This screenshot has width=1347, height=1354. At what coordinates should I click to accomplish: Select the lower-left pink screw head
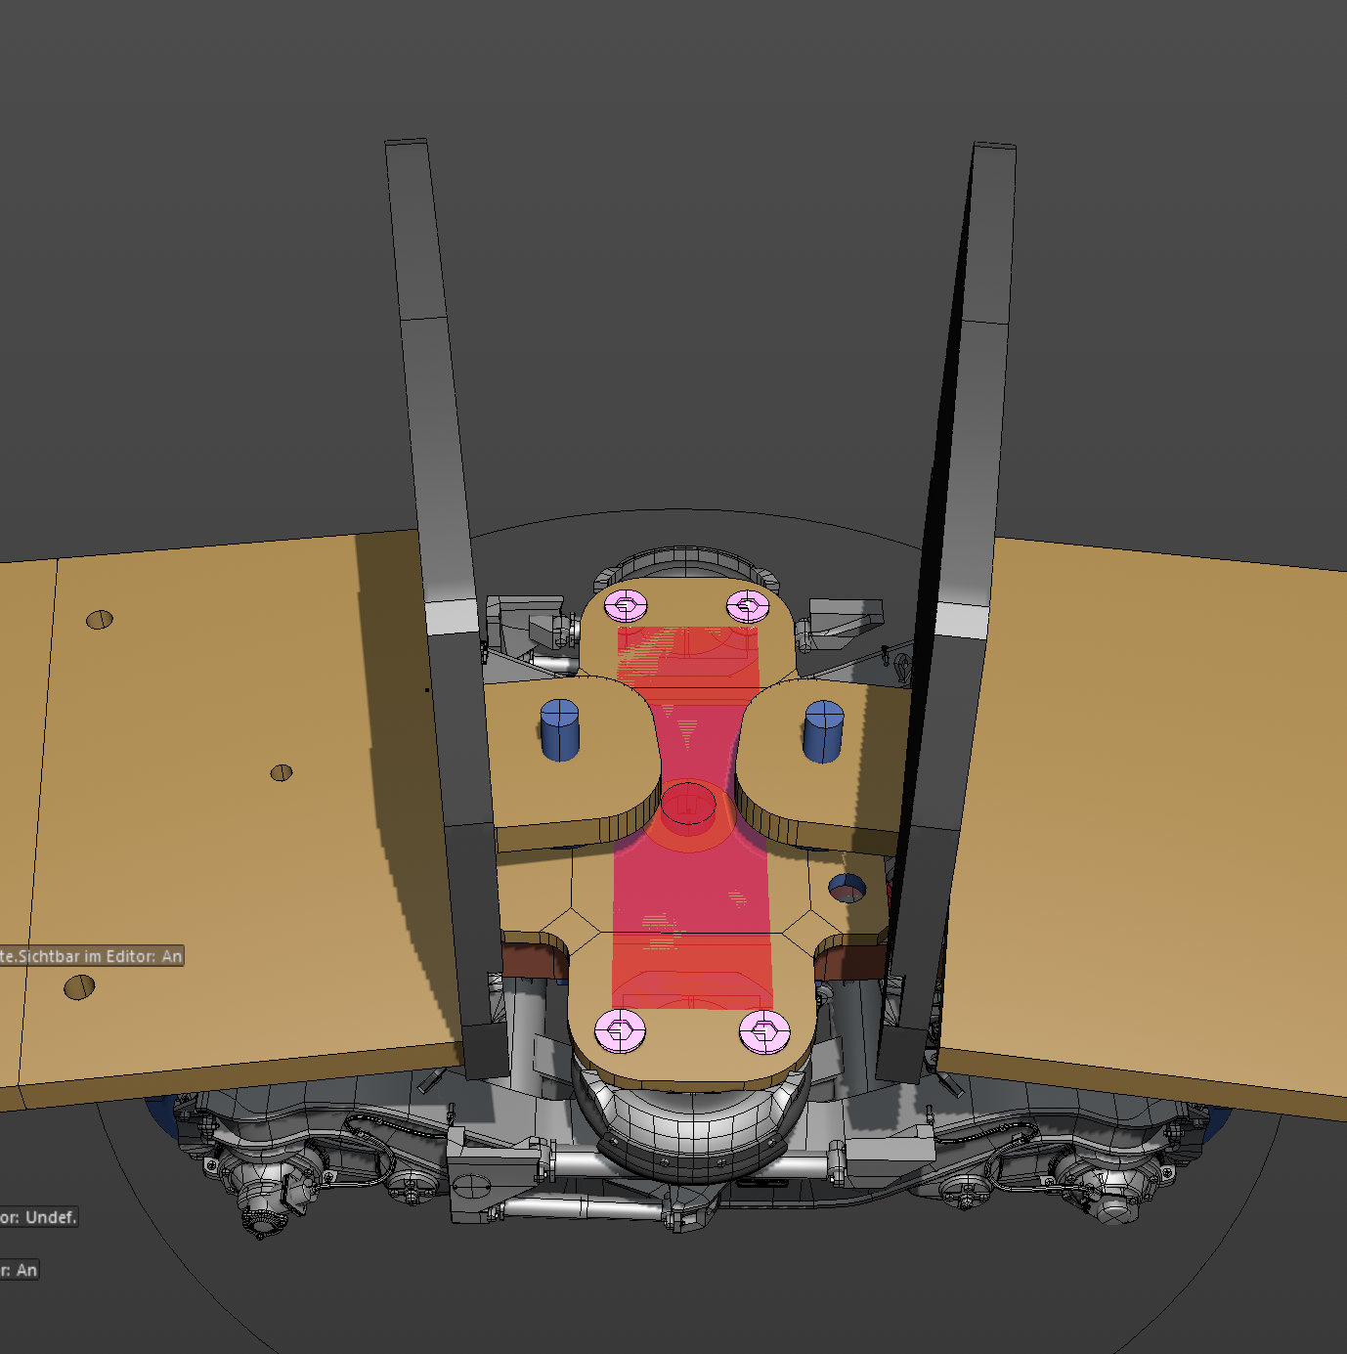pyautogui.click(x=621, y=1030)
